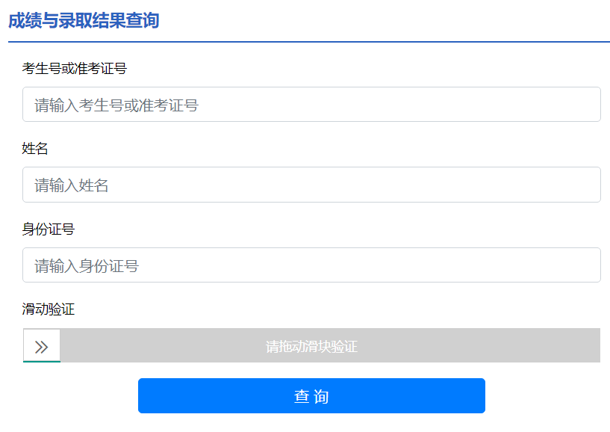Image resolution: width=610 pixels, height=432 pixels.
Task: Click the 请拖动滑块验证 hint text
Action: [x=311, y=347]
